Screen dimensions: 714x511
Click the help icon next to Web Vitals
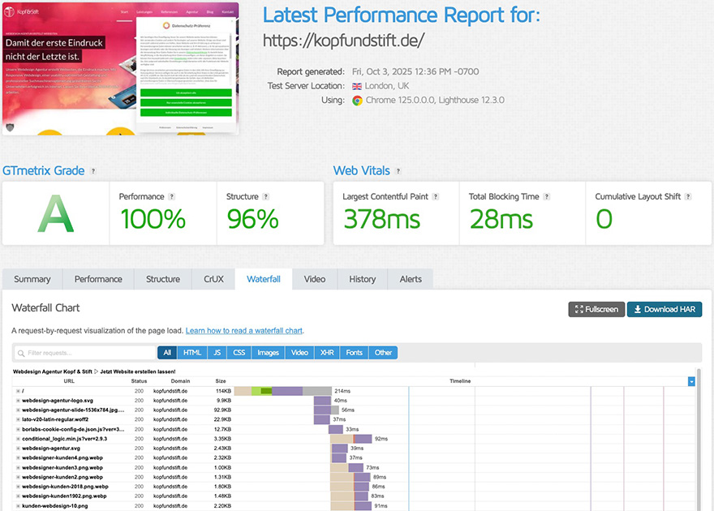(398, 171)
